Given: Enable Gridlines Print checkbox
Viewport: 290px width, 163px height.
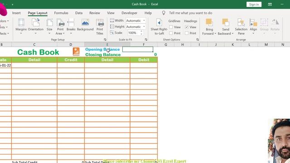Looking at the screenshot, I should 171,33.
